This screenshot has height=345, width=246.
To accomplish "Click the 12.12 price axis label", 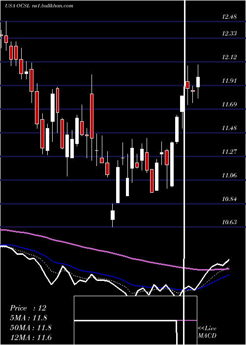I will pos(229,57).
